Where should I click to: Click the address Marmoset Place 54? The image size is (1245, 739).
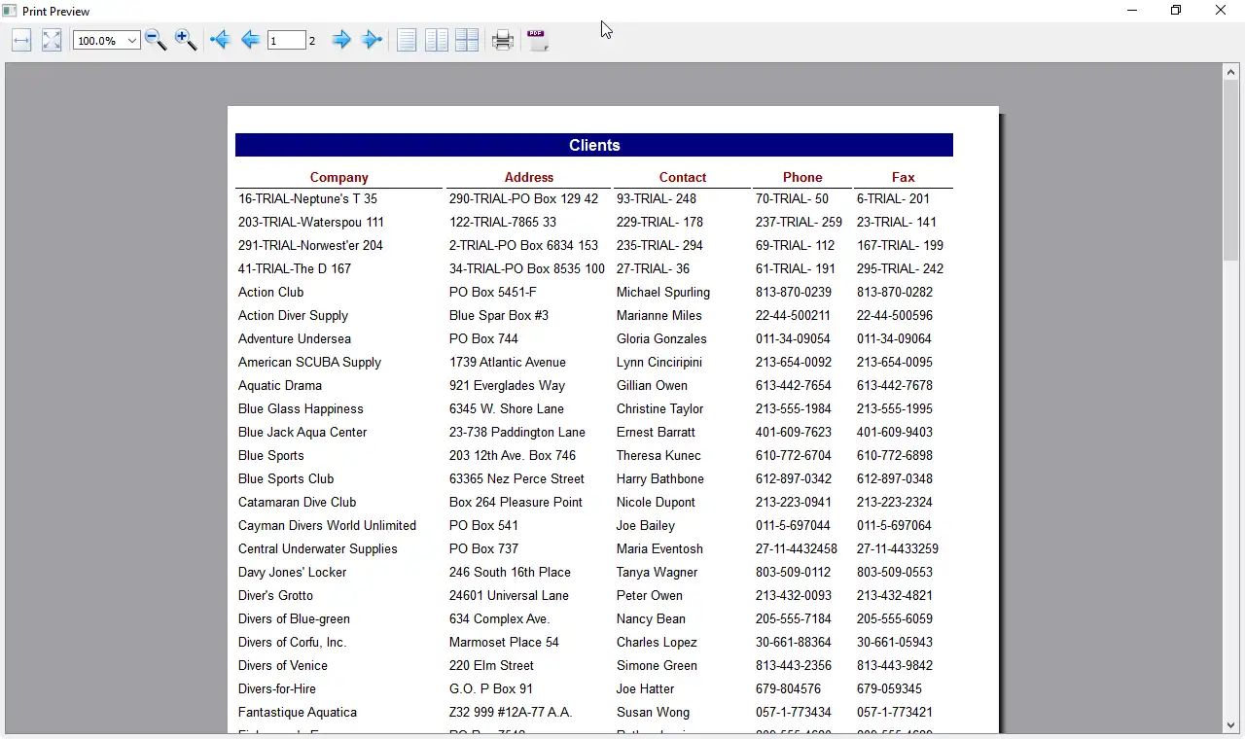(504, 642)
